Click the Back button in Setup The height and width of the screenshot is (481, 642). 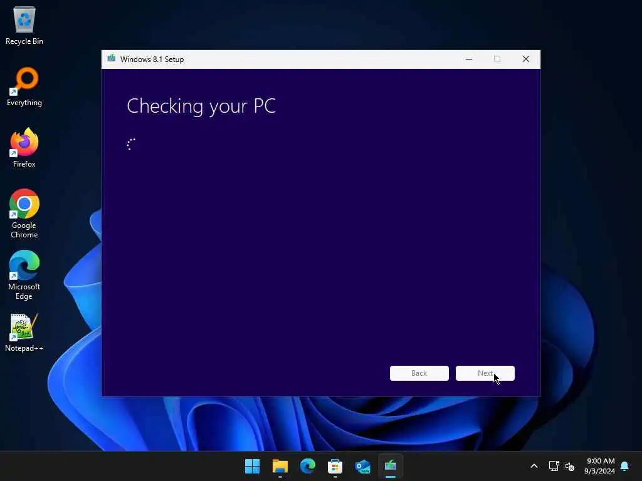coord(419,373)
